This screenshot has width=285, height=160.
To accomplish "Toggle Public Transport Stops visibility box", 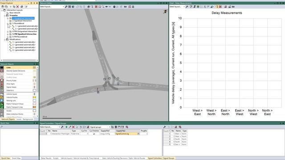I will click(x=34, y=104).
